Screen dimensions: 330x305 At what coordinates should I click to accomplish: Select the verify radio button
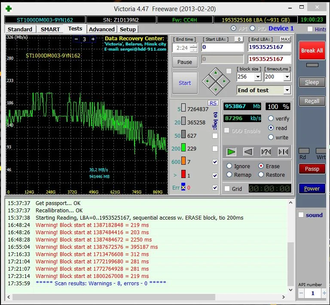pos(271,118)
